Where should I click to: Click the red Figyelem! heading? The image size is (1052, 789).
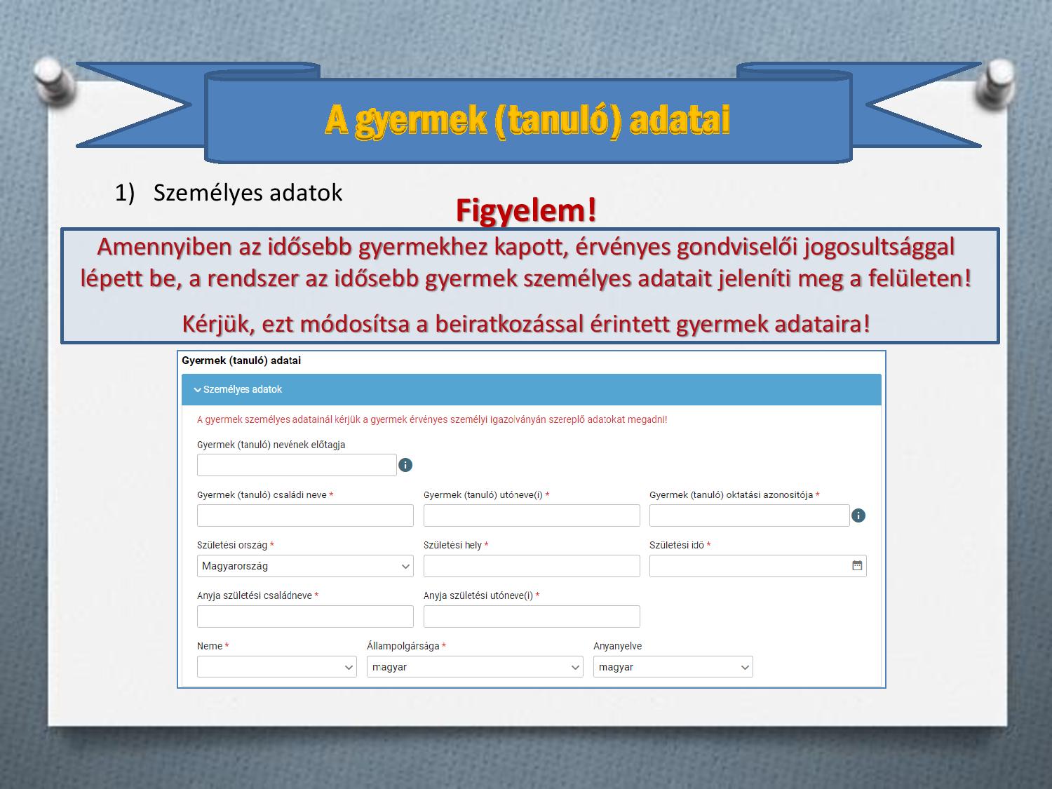[x=526, y=210]
